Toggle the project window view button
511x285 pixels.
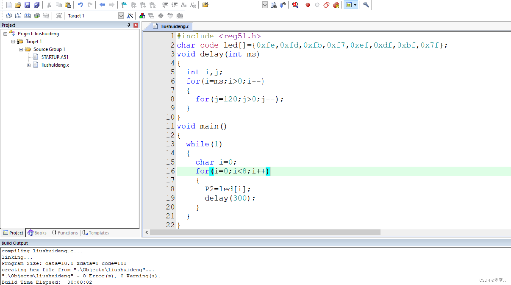click(x=349, y=5)
